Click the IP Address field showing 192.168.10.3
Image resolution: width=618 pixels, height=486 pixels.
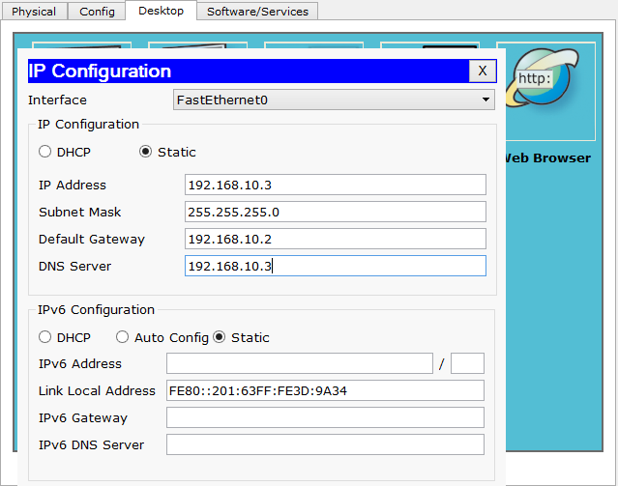pyautogui.click(x=336, y=185)
